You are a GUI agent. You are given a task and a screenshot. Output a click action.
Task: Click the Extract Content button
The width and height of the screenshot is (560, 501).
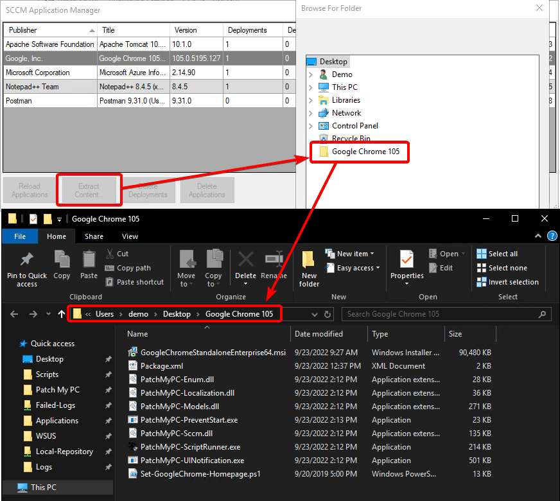point(89,190)
